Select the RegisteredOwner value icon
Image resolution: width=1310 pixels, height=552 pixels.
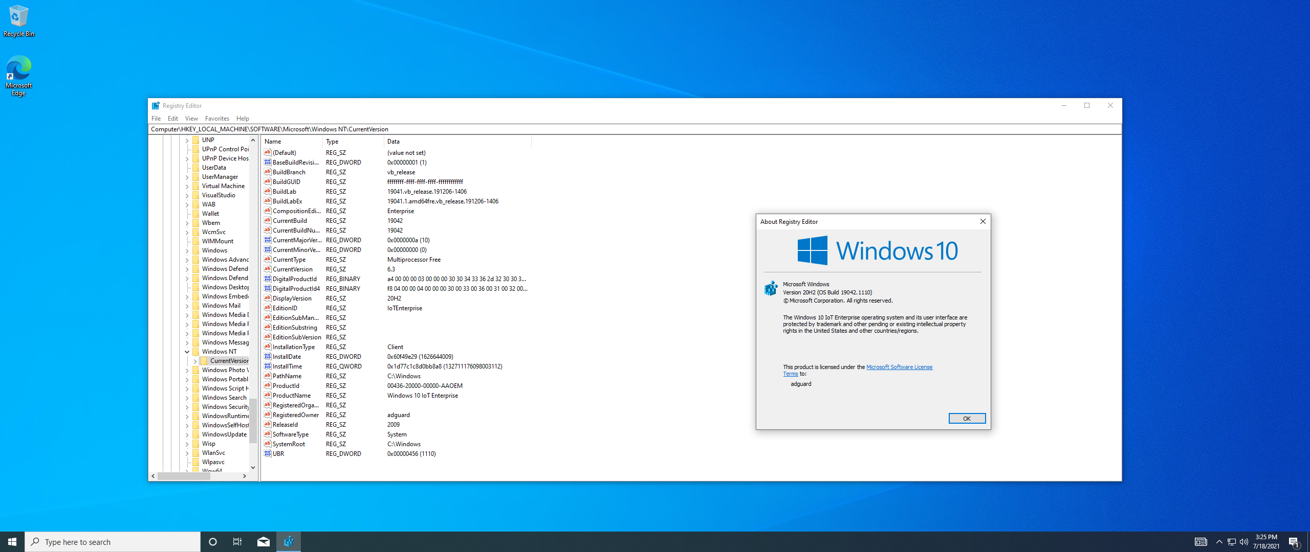point(268,415)
